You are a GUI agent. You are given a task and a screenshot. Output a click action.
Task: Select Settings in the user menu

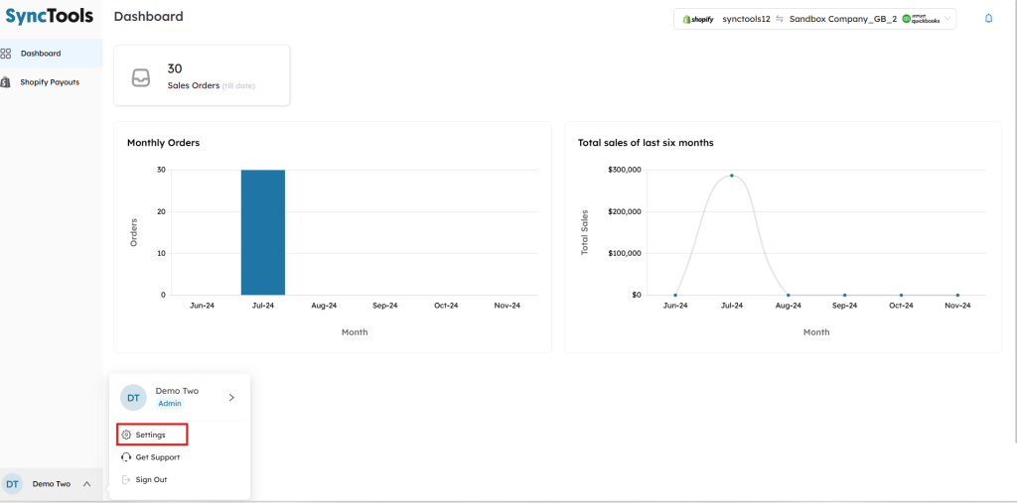click(x=151, y=435)
